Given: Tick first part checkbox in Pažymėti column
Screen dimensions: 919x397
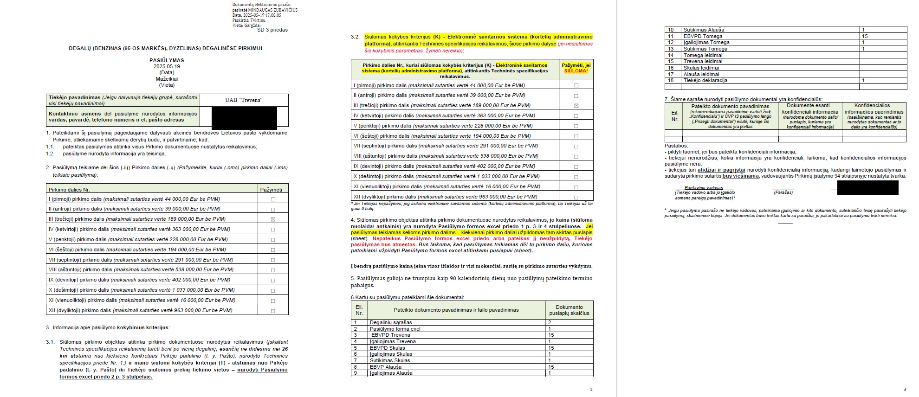Looking at the screenshot, I should (273, 199).
